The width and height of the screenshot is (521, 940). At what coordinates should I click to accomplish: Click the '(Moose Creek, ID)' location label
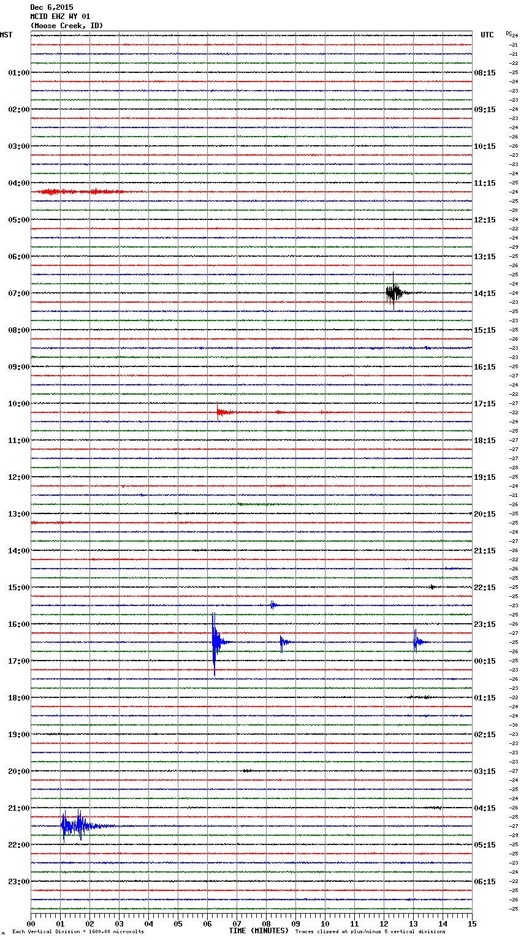pyautogui.click(x=67, y=26)
